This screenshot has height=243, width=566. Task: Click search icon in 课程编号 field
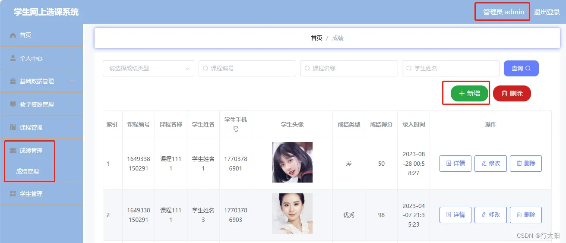(206, 68)
